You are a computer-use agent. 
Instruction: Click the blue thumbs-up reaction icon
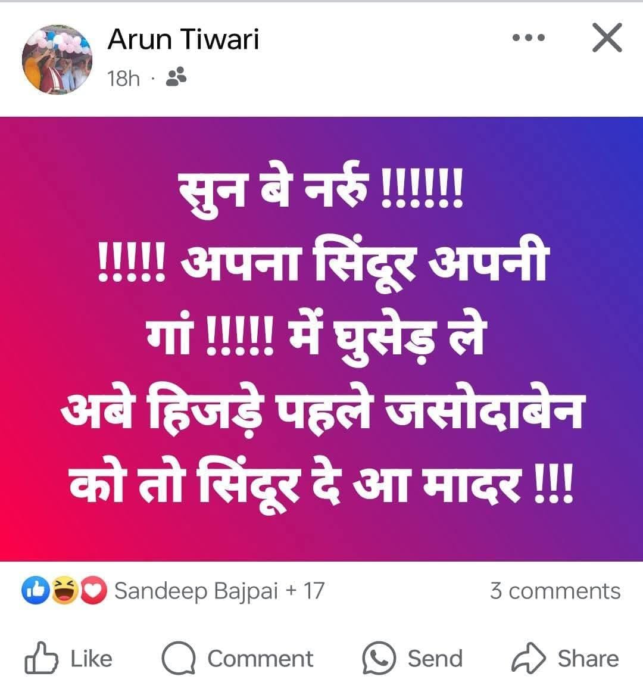click(36, 590)
